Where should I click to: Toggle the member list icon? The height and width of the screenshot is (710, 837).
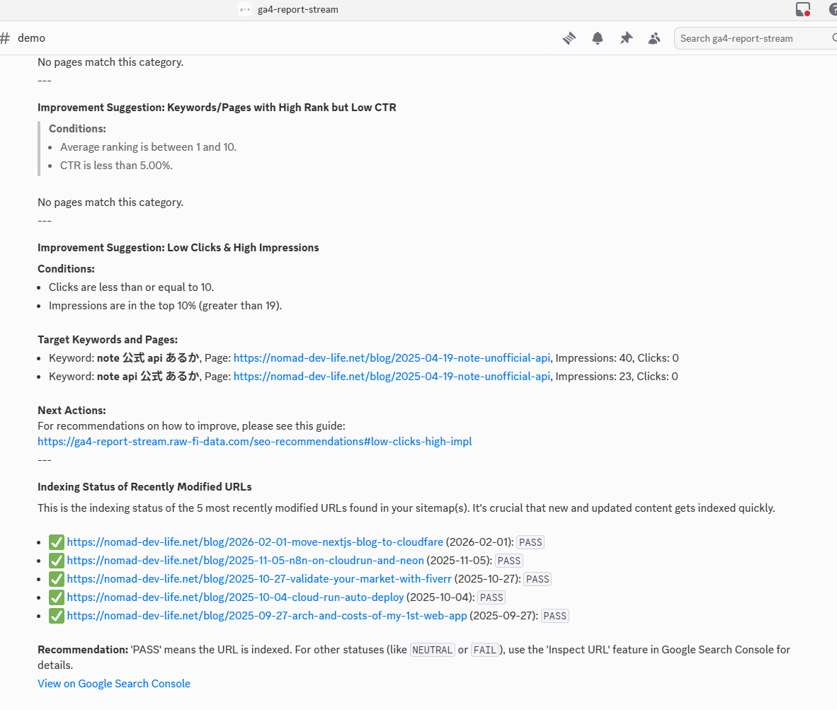pos(654,38)
